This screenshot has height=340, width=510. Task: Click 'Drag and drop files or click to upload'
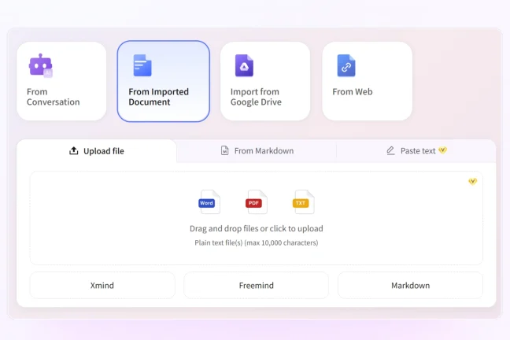pos(257,228)
